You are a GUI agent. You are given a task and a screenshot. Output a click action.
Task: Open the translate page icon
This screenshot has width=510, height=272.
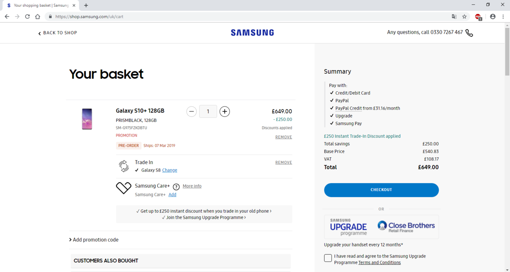[454, 17]
